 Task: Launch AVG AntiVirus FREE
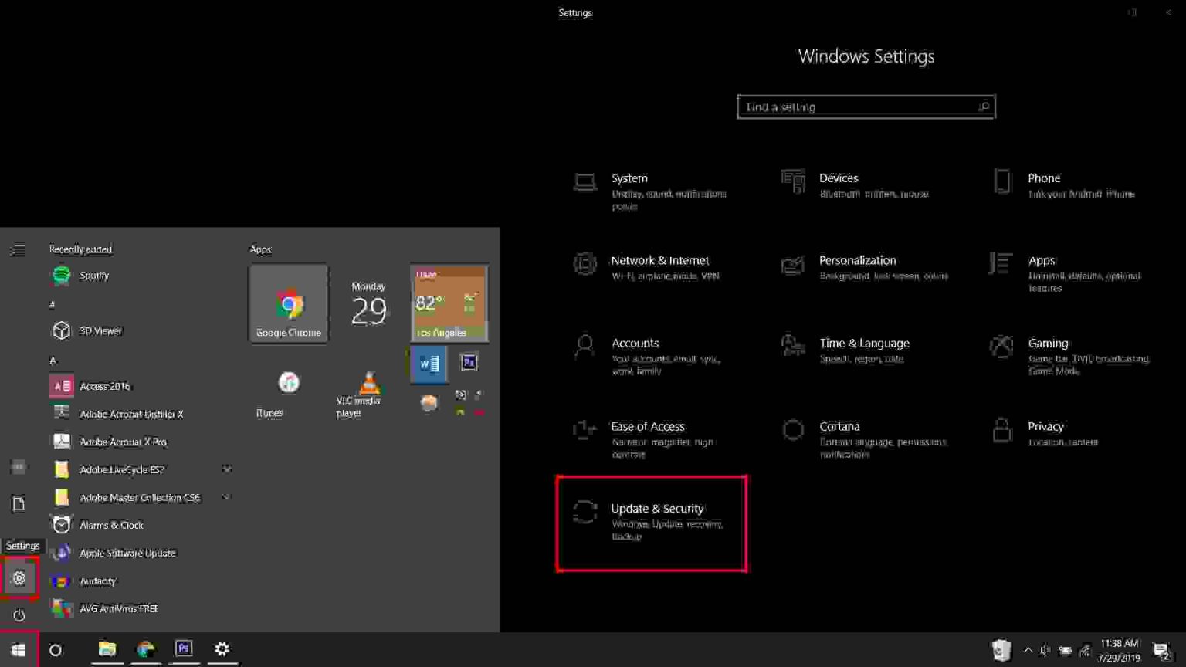pyautogui.click(x=139, y=608)
